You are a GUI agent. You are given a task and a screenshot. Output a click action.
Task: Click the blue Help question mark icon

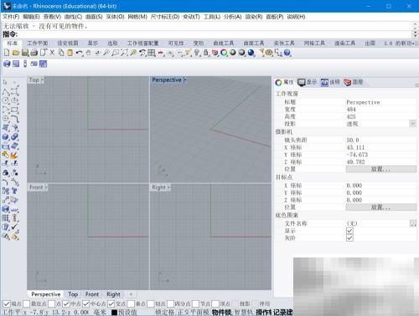[287, 53]
